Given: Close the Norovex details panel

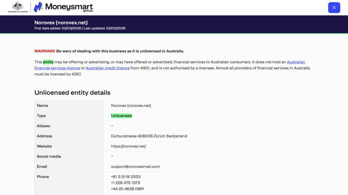Looking at the screenshot, I should point(334,7).
